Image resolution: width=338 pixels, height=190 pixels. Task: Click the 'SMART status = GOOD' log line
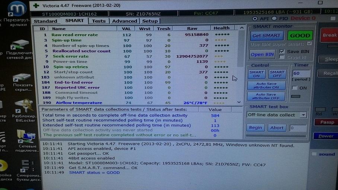94,173
